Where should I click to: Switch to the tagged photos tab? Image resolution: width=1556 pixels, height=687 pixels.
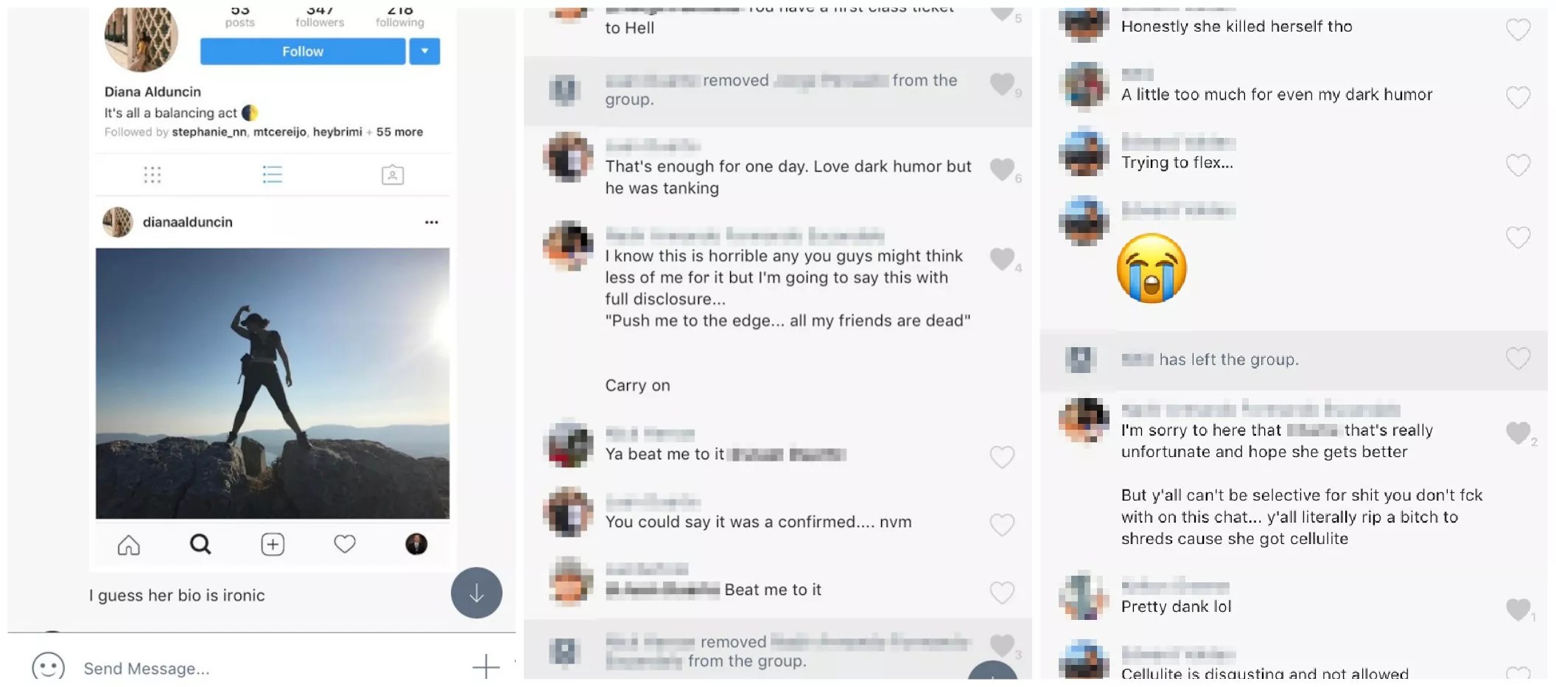pos(393,175)
